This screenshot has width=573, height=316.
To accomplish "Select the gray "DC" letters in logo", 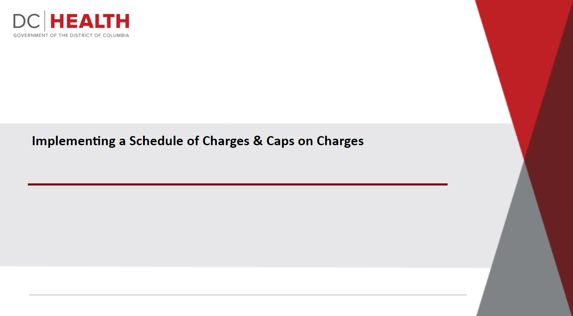I will pyautogui.click(x=27, y=21).
